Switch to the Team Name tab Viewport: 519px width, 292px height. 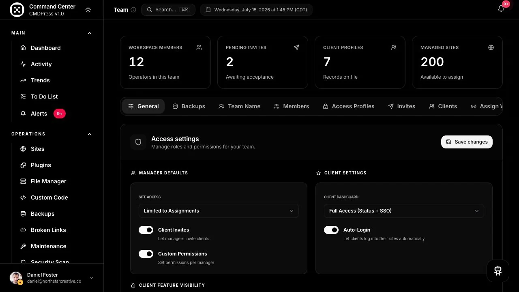pyautogui.click(x=240, y=106)
